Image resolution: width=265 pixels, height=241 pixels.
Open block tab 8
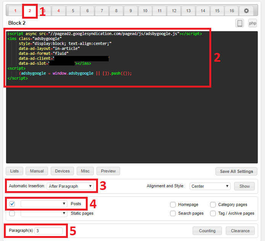pos(116,11)
